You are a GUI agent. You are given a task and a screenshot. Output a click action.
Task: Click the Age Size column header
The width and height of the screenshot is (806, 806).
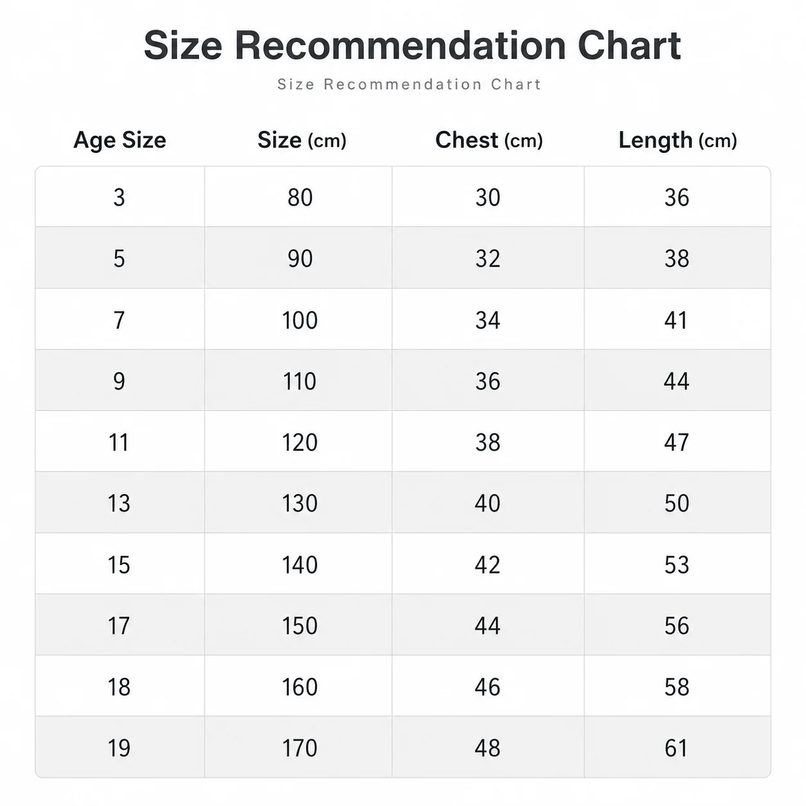120,140
